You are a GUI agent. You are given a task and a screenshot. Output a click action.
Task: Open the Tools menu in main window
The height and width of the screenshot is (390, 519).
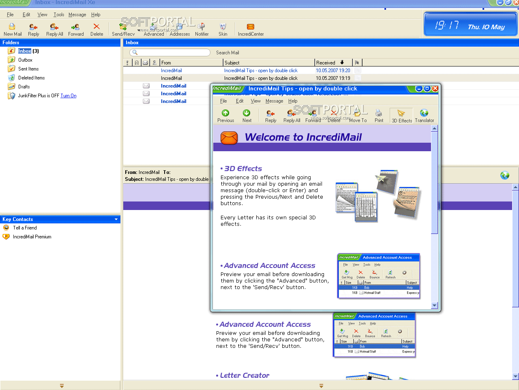pos(59,15)
